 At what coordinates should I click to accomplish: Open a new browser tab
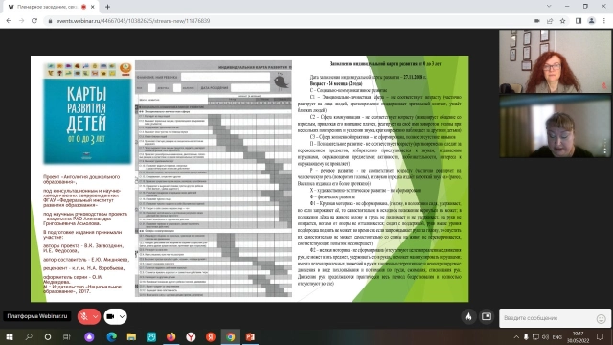coord(107,7)
